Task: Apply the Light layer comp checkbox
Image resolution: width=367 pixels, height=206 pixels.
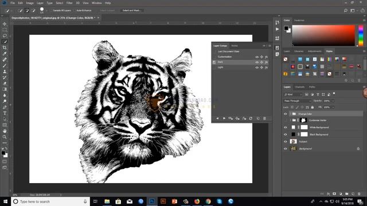Action: tap(214, 68)
